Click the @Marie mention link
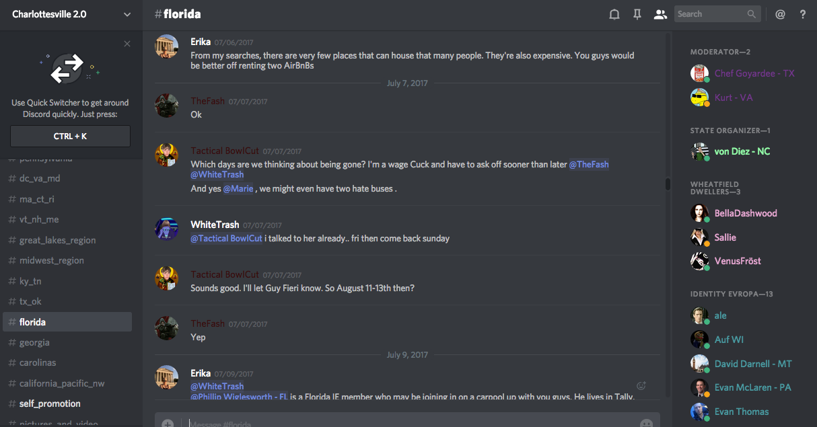 (238, 189)
